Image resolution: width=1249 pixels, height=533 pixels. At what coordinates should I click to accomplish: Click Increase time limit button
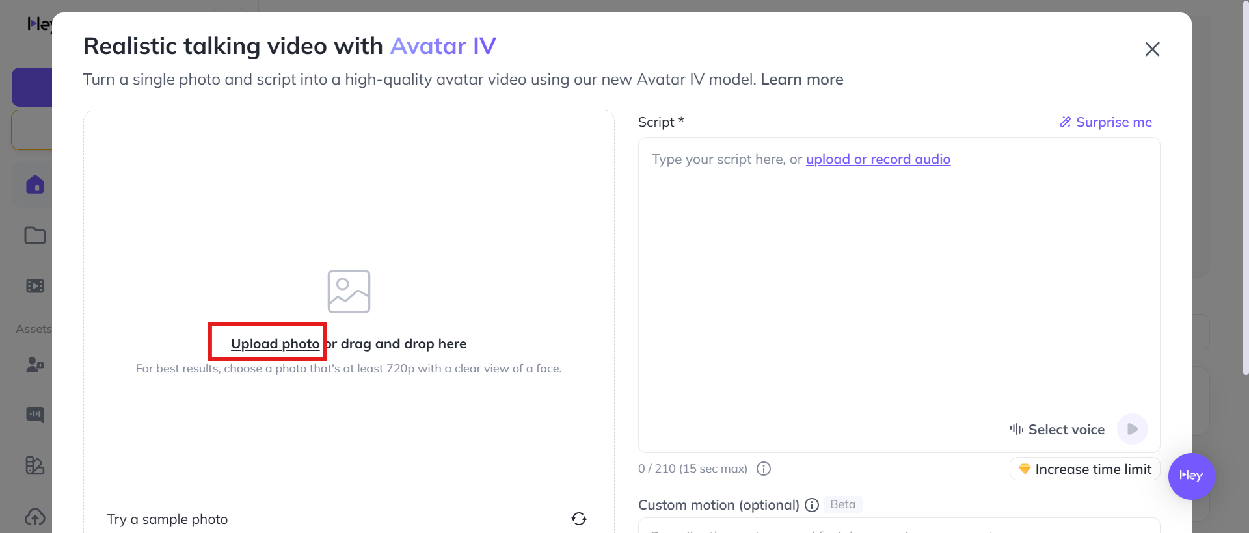point(1085,469)
